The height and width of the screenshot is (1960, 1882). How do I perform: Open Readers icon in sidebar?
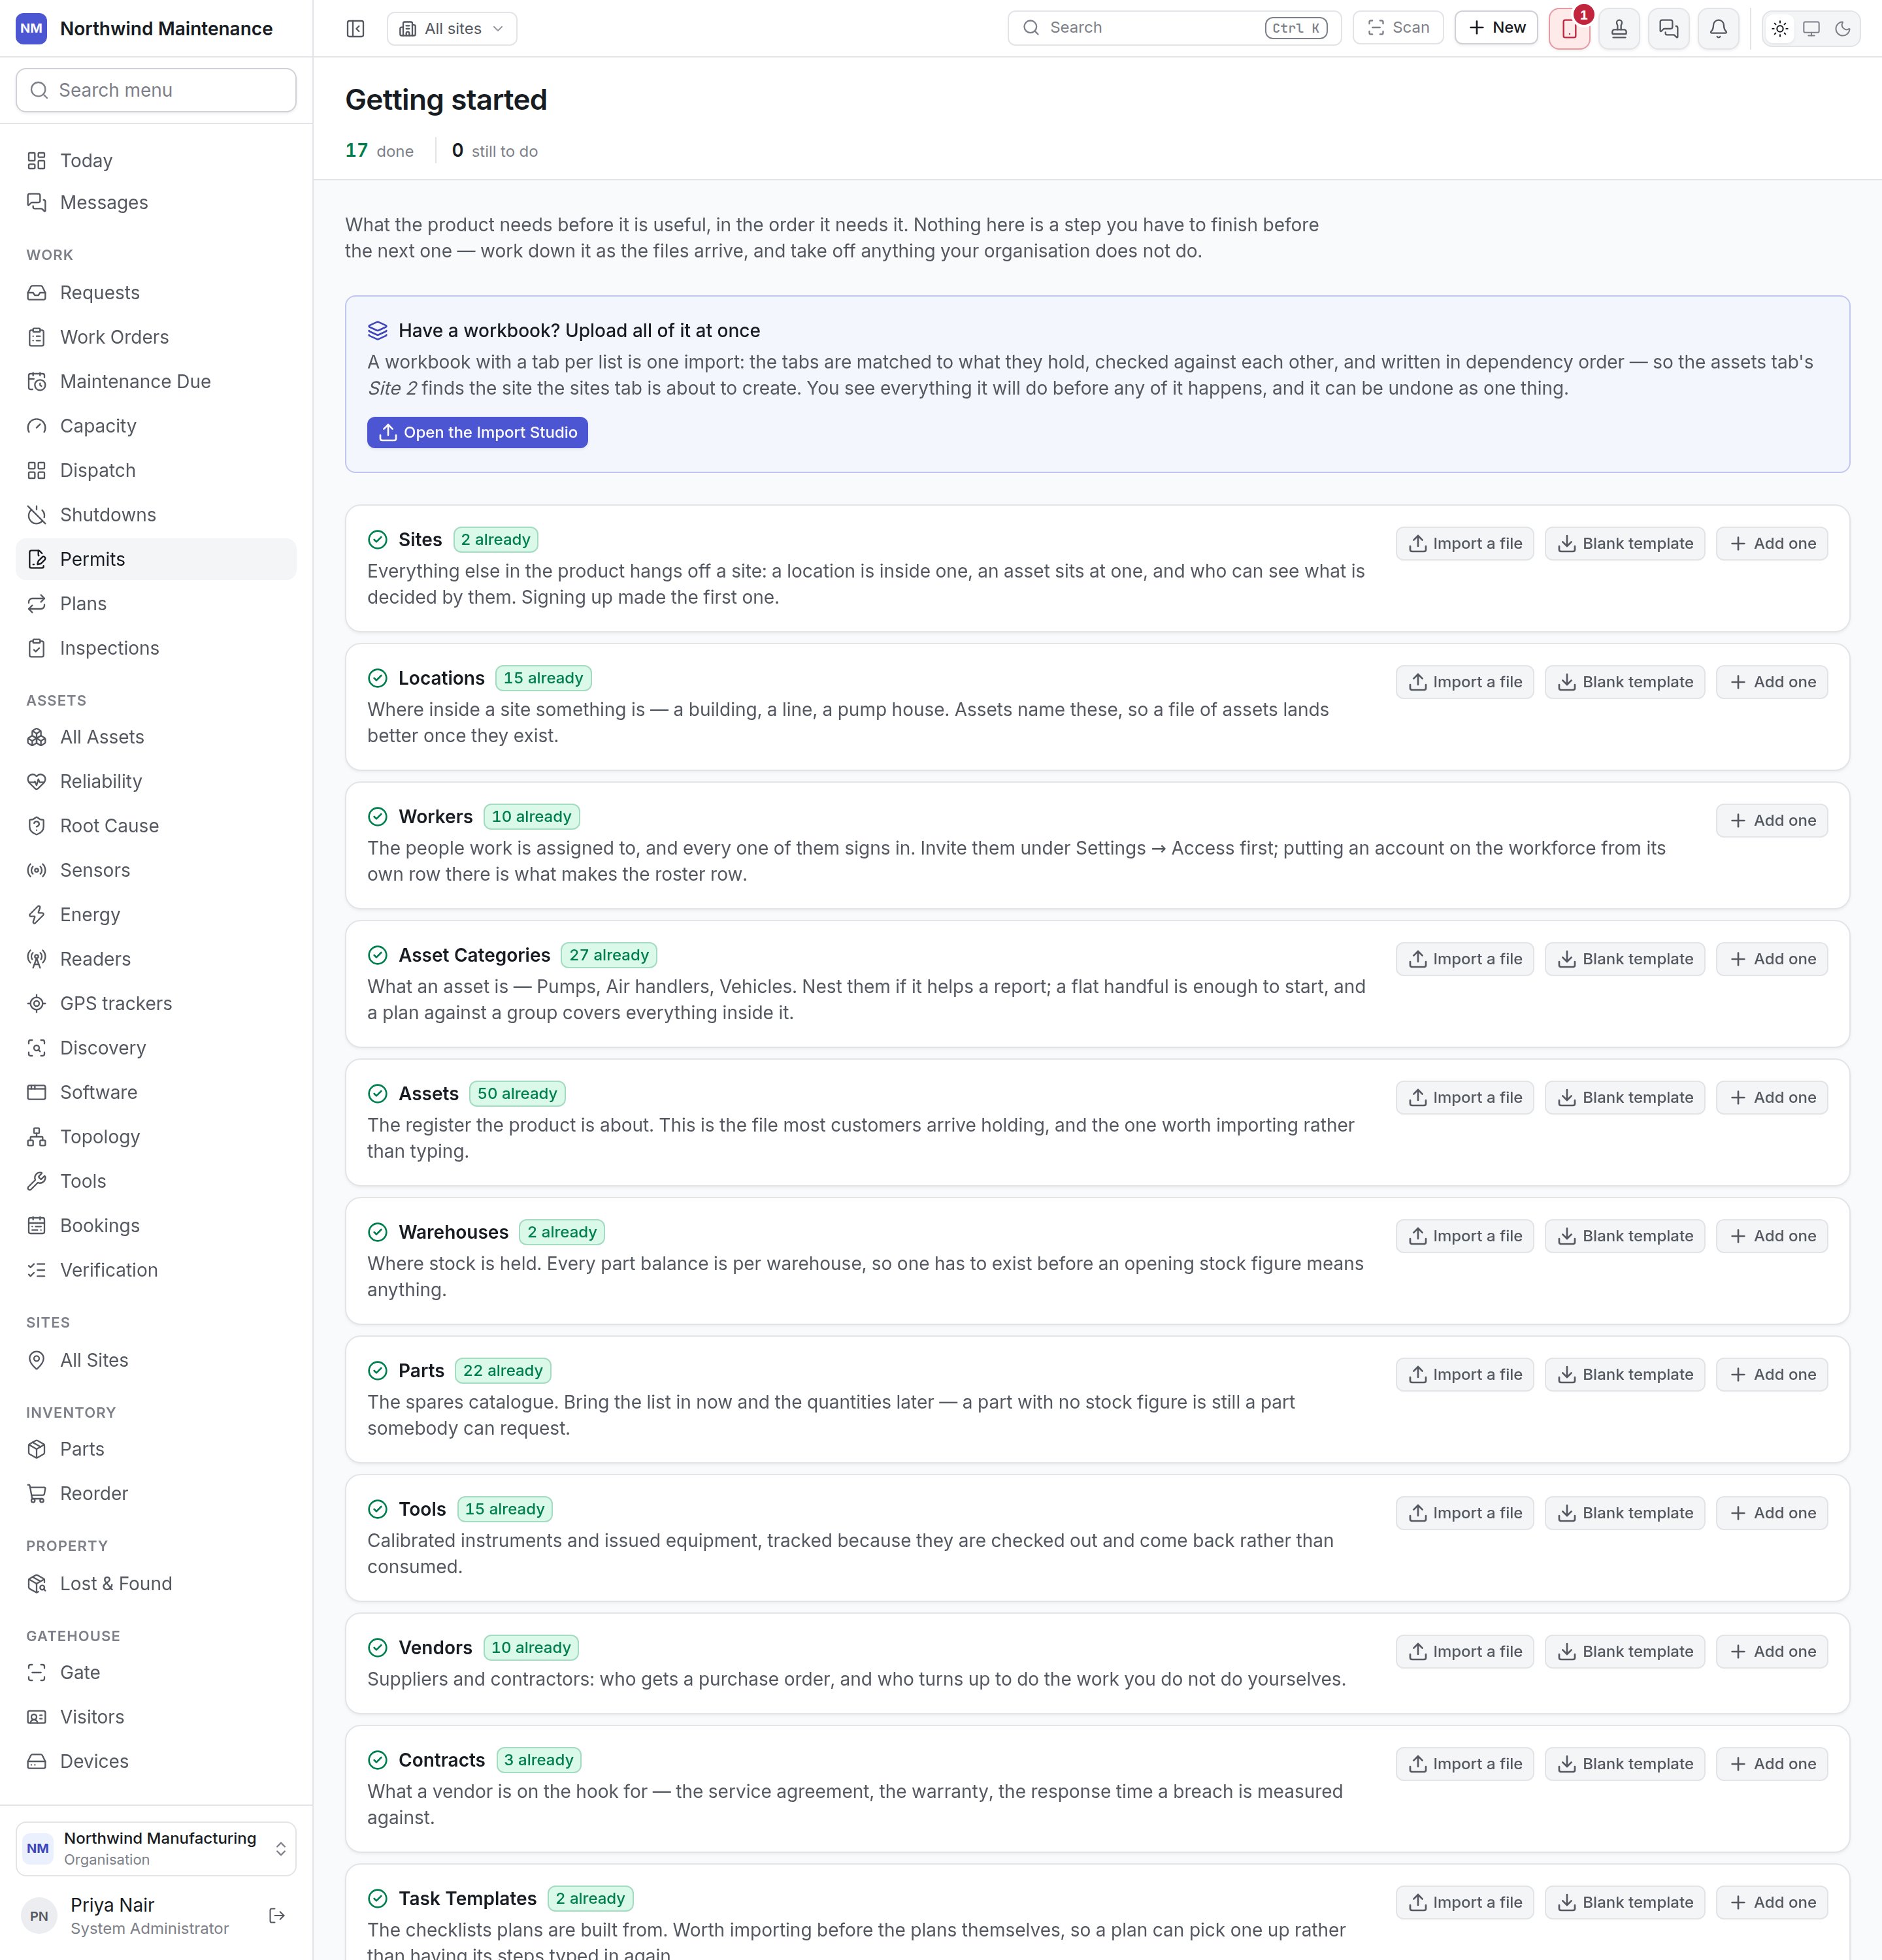pos(37,959)
